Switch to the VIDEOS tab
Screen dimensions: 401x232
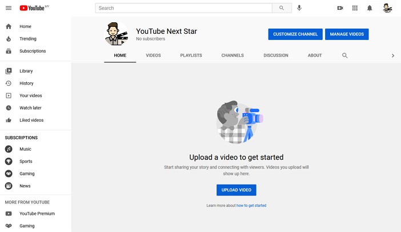point(153,55)
